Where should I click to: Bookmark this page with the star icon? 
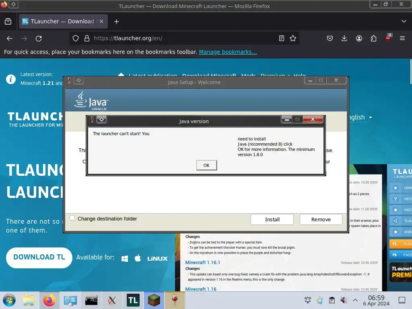293,38
